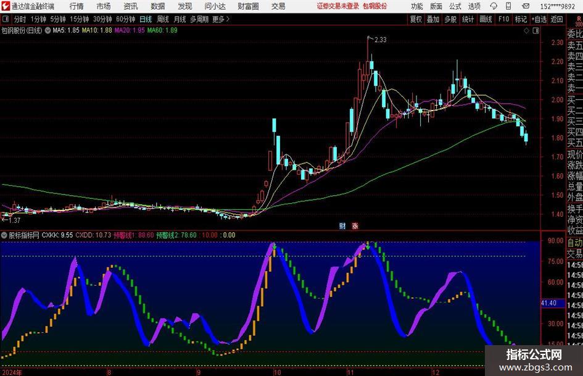583x376 pixels.
Task: Select the 月线 monthly period tab
Action: (x=180, y=19)
